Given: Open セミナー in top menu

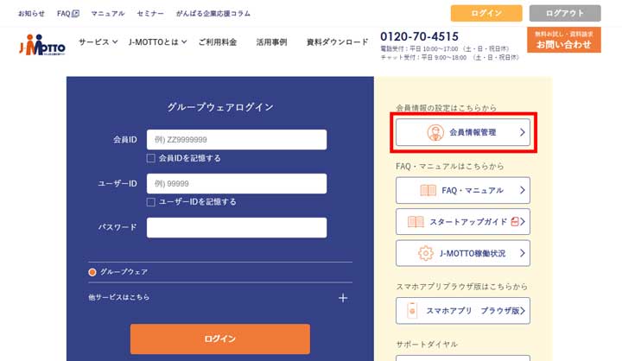Looking at the screenshot, I should coord(150,14).
